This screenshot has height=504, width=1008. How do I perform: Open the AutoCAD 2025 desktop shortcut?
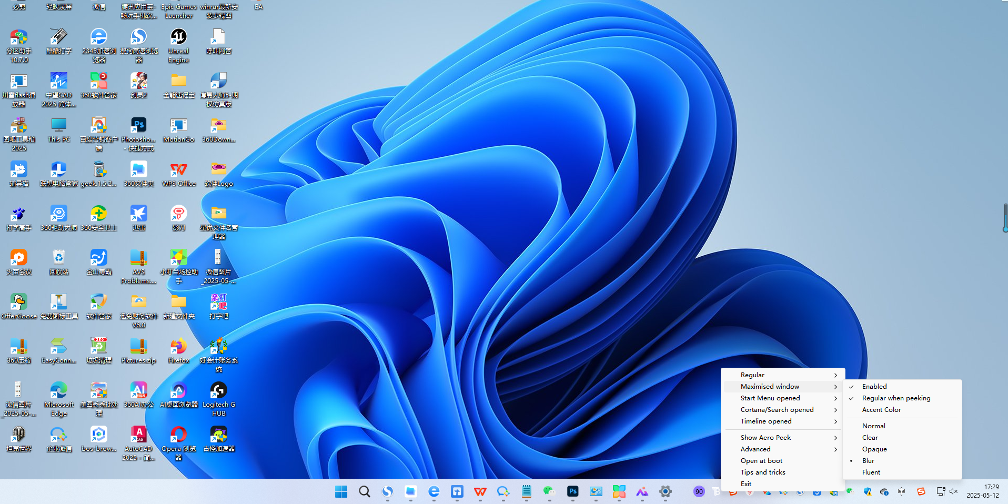tap(138, 443)
